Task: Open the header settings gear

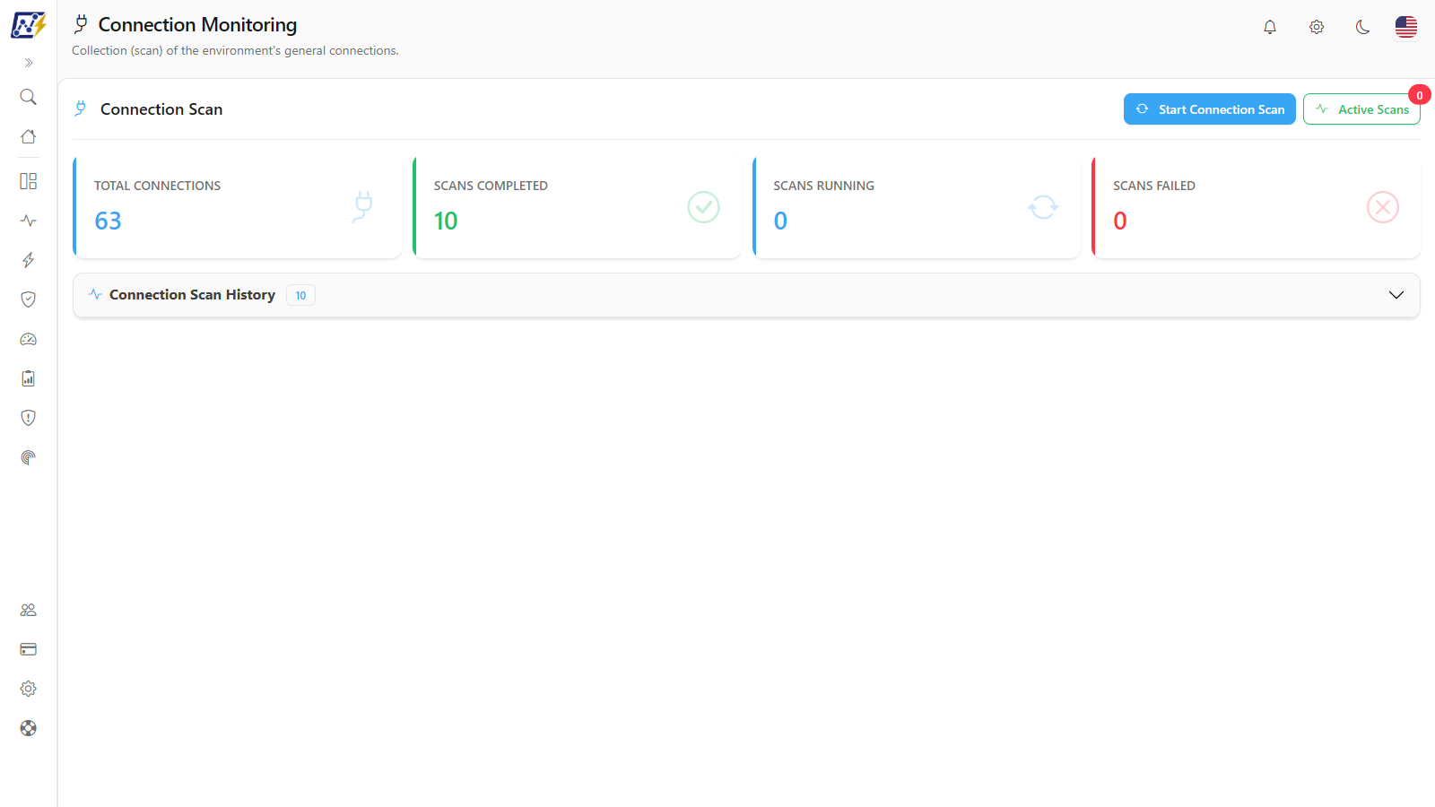Action: point(1317,27)
